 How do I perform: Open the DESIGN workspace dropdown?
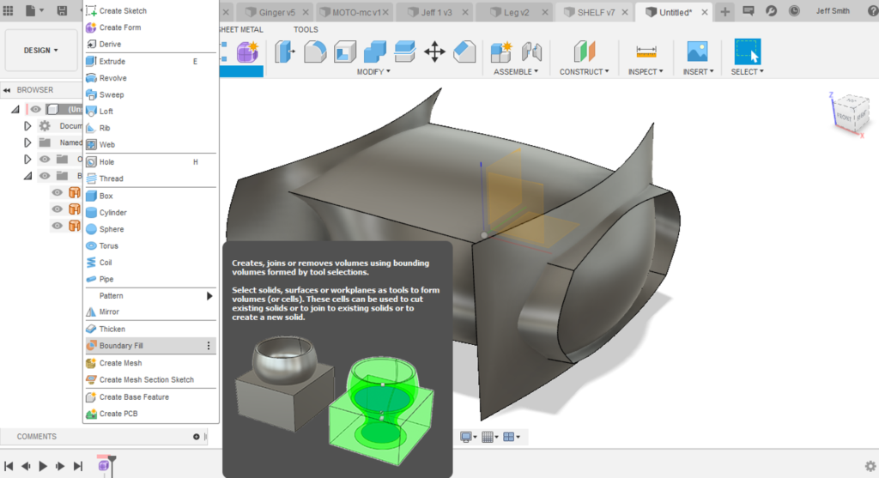click(x=41, y=51)
